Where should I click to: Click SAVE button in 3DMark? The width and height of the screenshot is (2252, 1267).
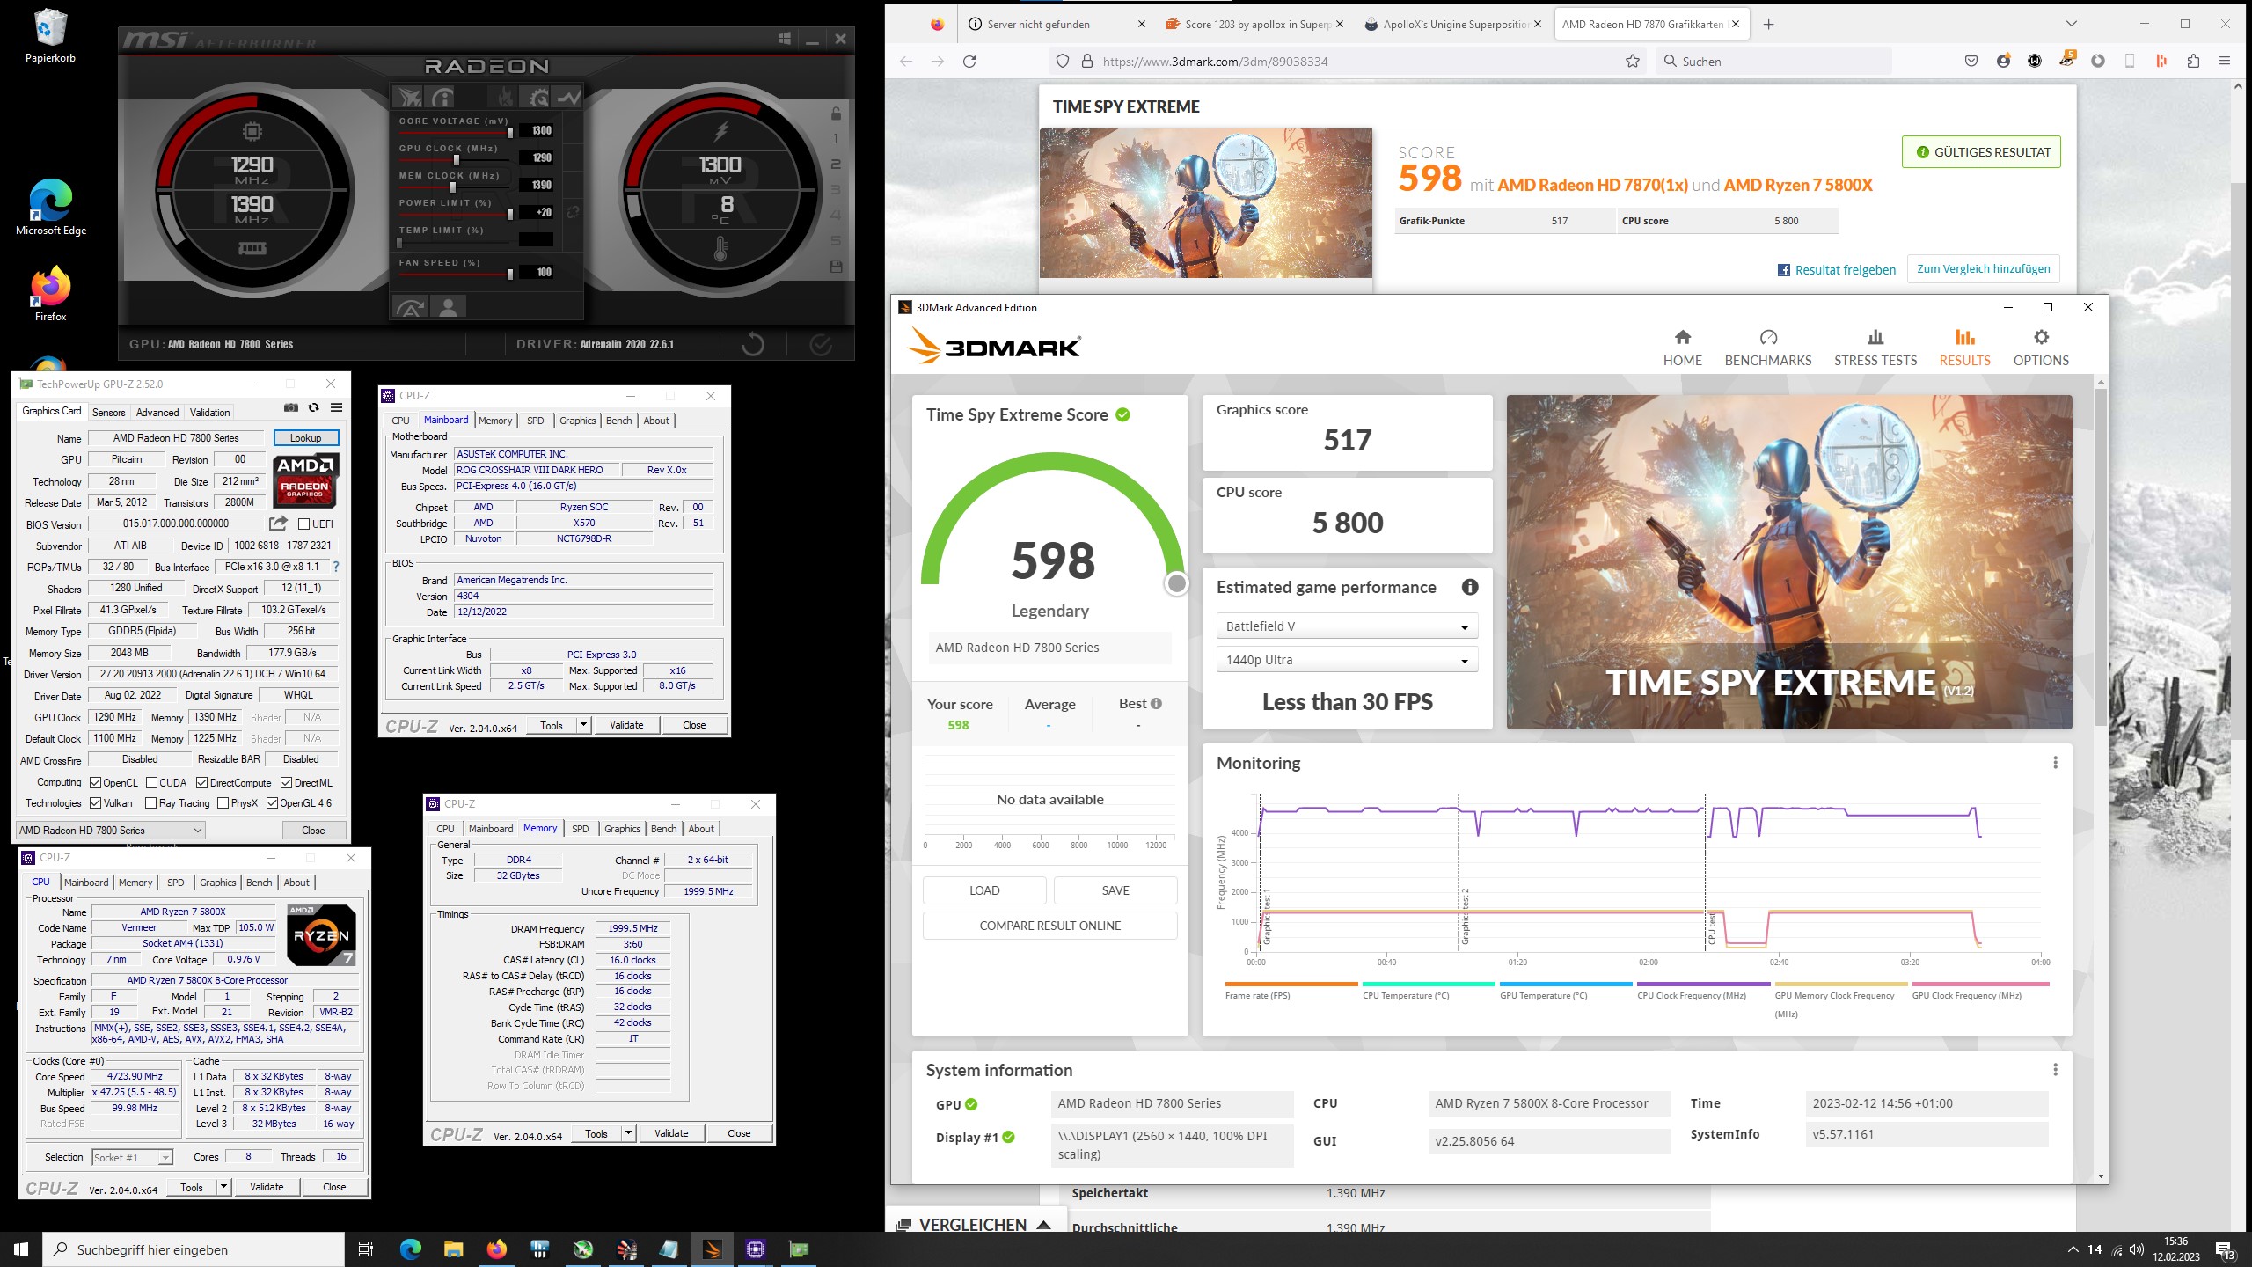click(x=1115, y=890)
